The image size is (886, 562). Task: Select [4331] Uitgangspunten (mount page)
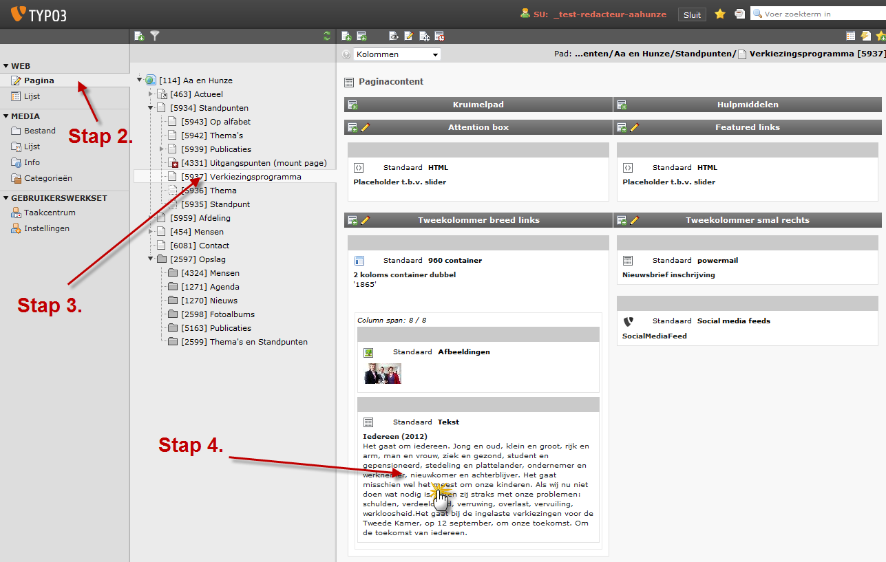254,163
